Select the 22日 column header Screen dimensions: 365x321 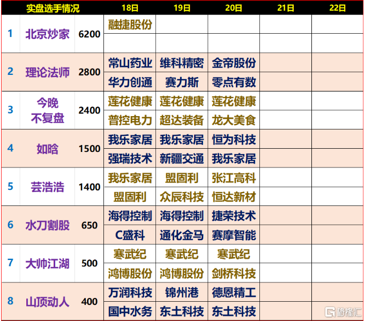(337, 8)
